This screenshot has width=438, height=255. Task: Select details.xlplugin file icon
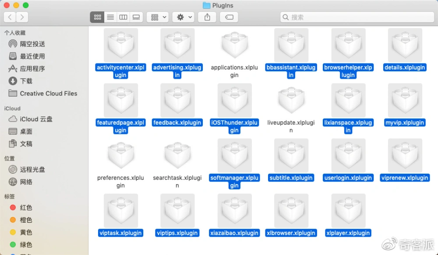[405, 45]
